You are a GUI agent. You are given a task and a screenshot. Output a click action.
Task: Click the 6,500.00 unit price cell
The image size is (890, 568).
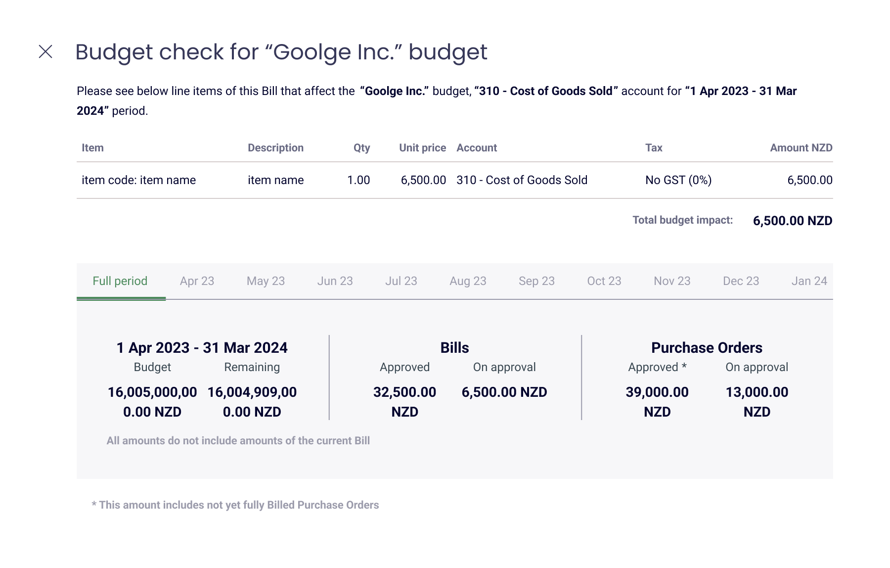point(423,180)
